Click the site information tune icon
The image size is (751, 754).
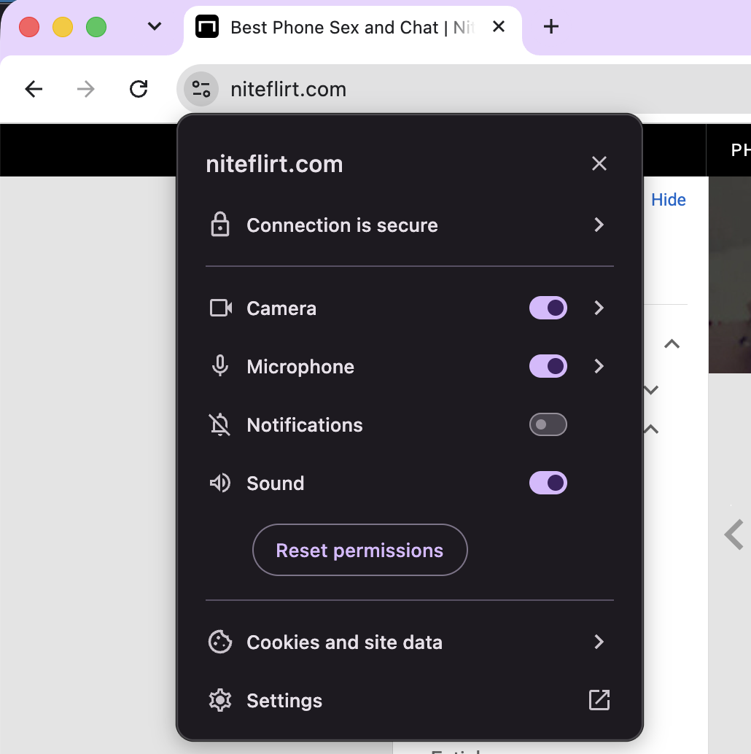(201, 89)
